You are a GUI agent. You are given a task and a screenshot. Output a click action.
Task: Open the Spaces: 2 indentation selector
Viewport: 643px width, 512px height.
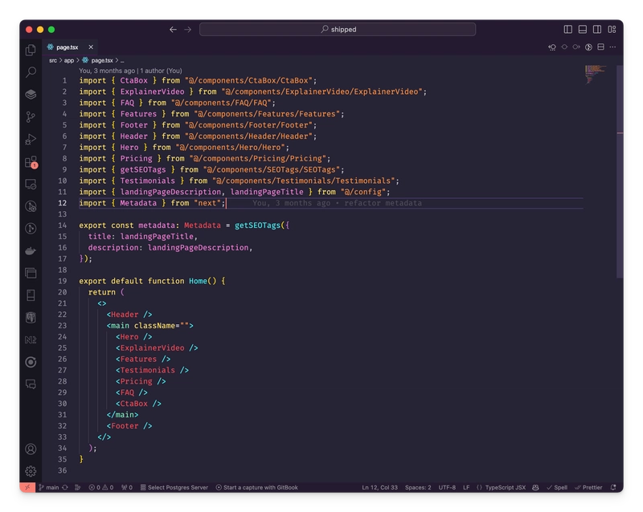[418, 487]
